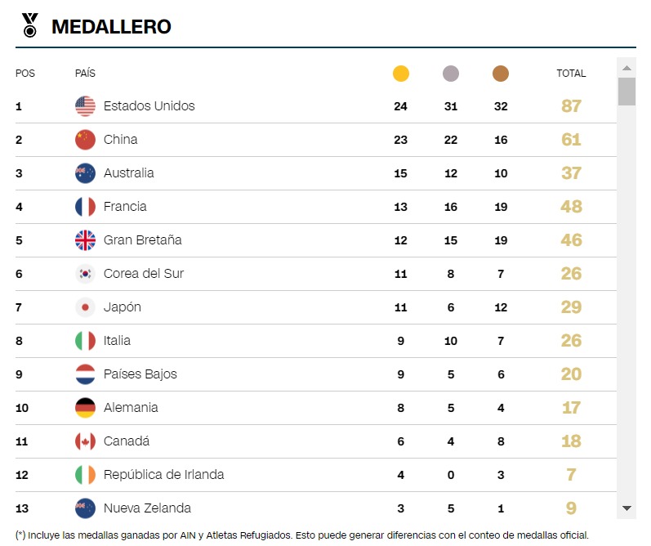Click the Países Bajos flag icon

click(x=85, y=374)
